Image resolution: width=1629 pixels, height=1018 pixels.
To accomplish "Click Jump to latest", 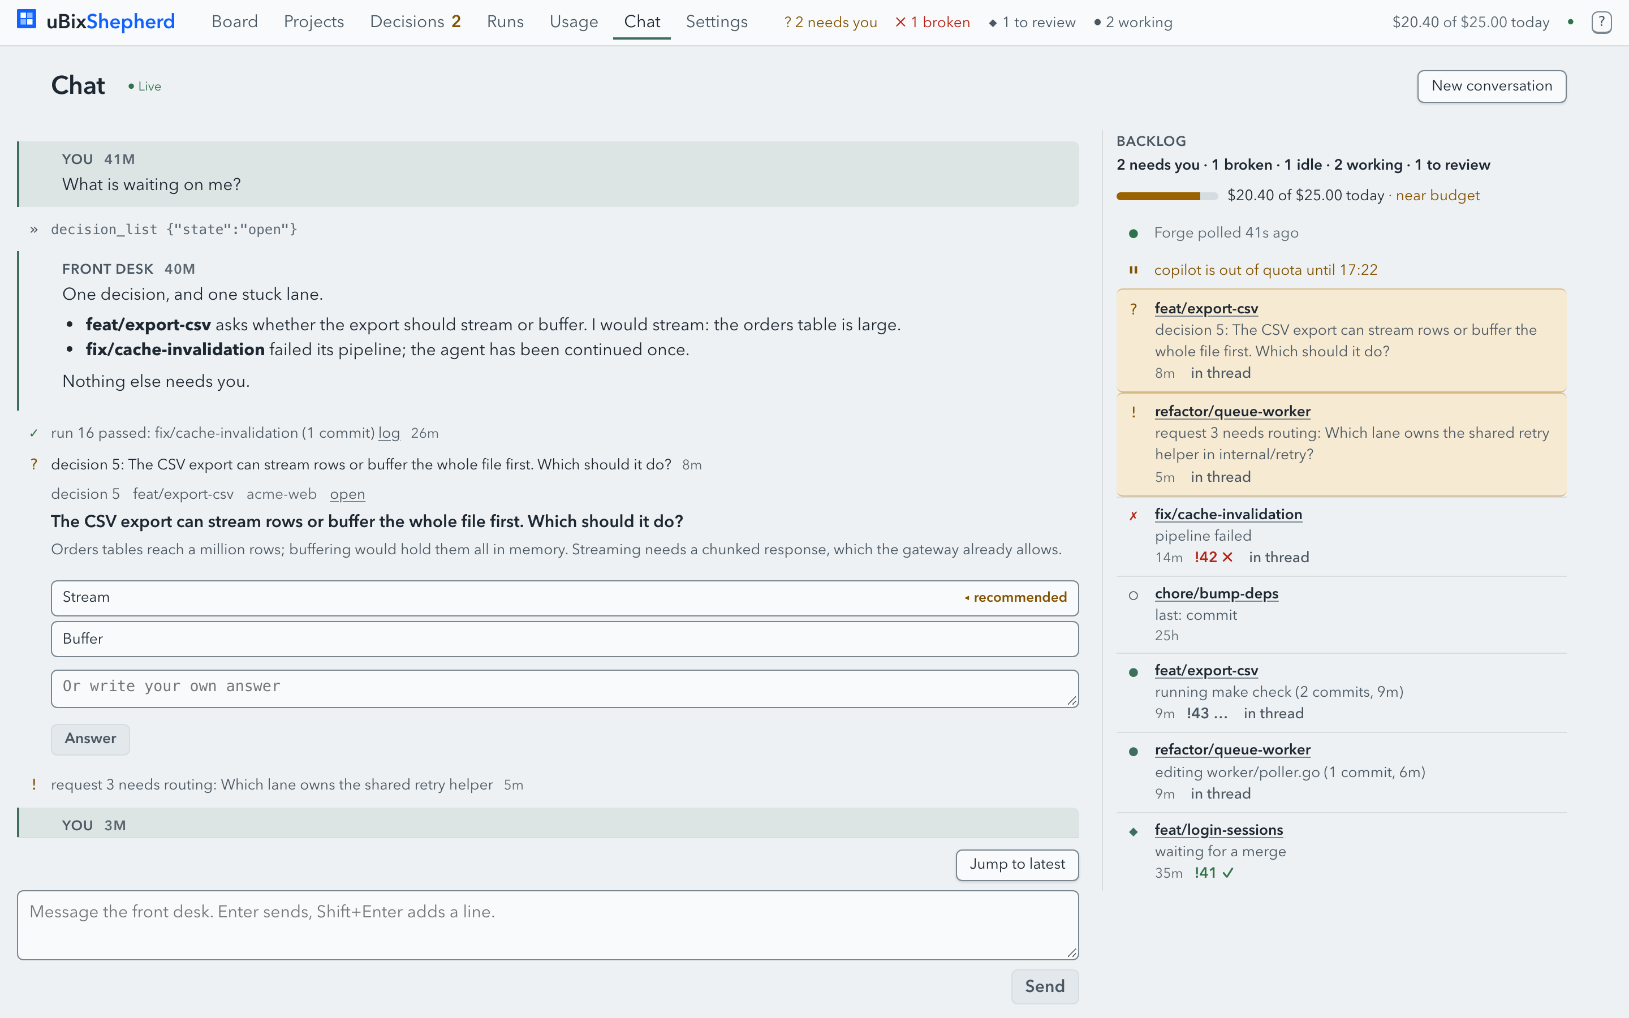I will tap(1017, 865).
